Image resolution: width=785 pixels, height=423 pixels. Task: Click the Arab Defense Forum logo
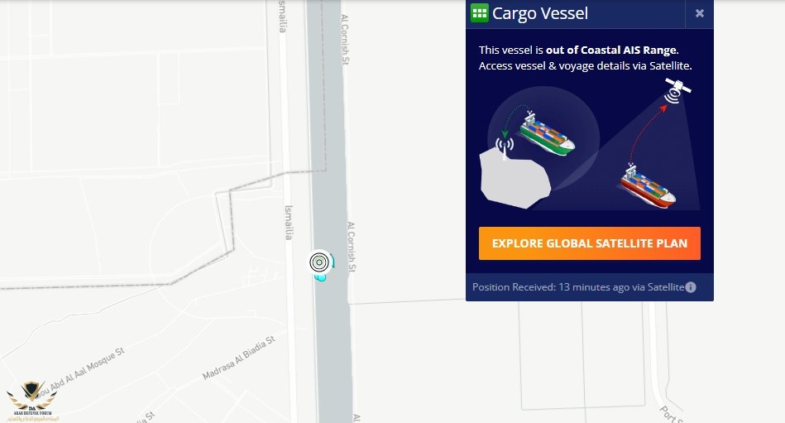pos(32,401)
